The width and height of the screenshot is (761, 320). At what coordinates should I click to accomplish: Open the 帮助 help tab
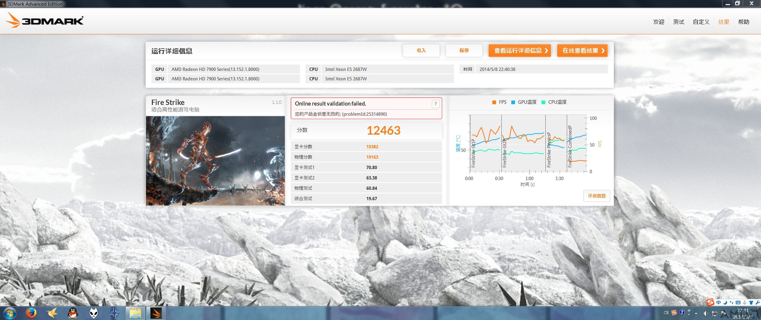tap(744, 22)
